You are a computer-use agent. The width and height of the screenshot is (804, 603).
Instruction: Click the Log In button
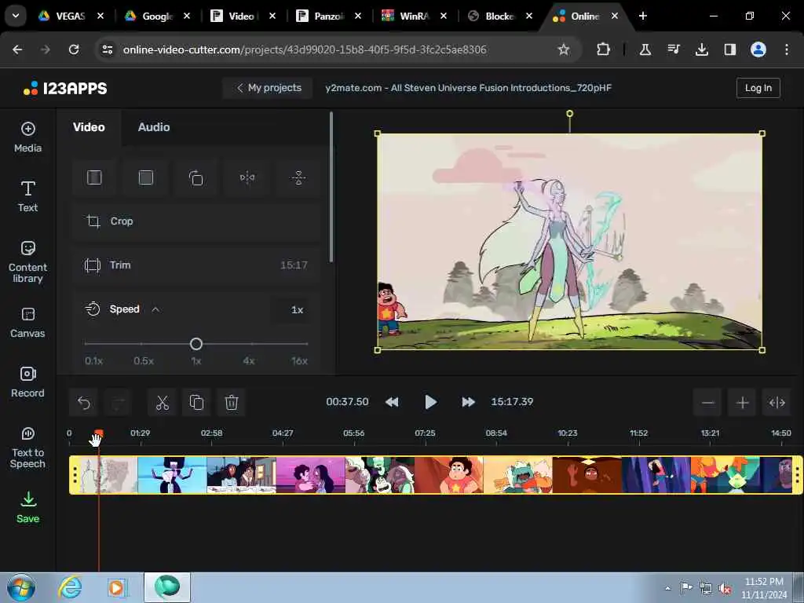coord(758,88)
